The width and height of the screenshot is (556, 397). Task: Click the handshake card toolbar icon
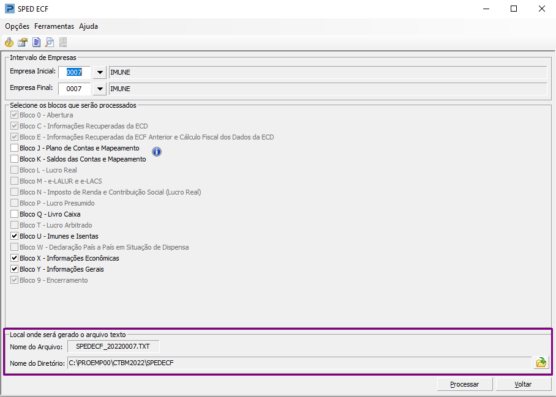click(23, 42)
